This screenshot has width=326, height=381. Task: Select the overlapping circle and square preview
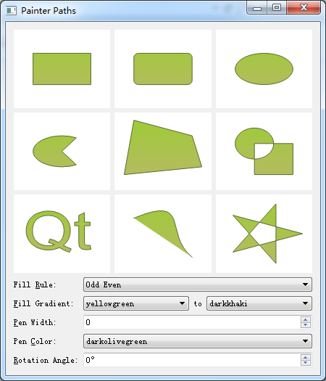[264, 151]
